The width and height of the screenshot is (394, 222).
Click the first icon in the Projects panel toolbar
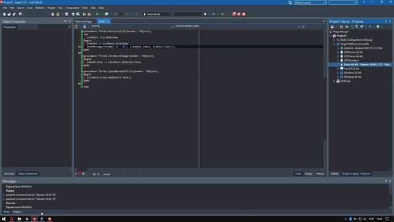[332, 27]
